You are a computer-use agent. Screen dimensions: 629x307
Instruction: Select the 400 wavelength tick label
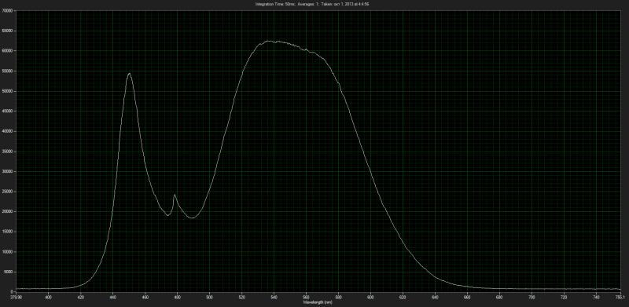(x=48, y=297)
